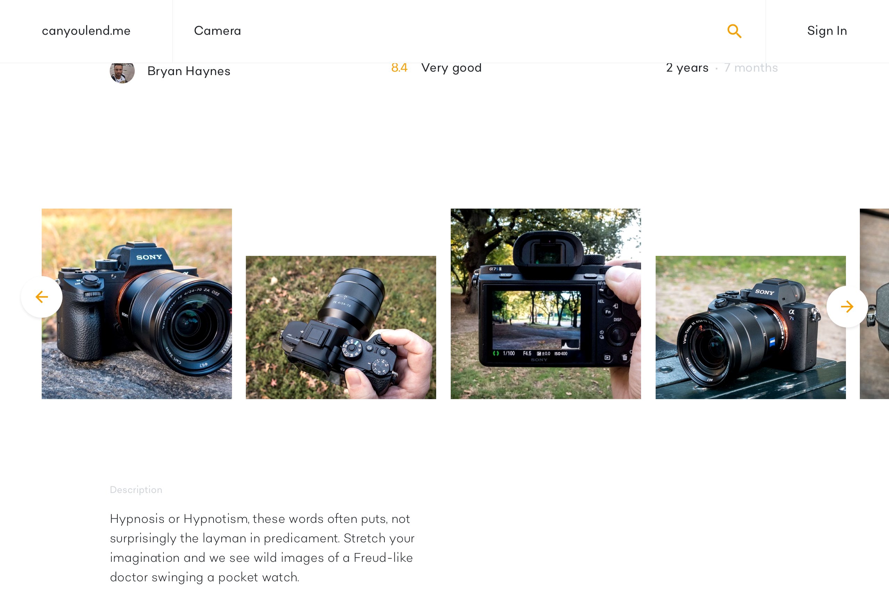Click the Hypnosis description paragraph text
Viewport: 889px width, 591px height.
[x=262, y=548]
